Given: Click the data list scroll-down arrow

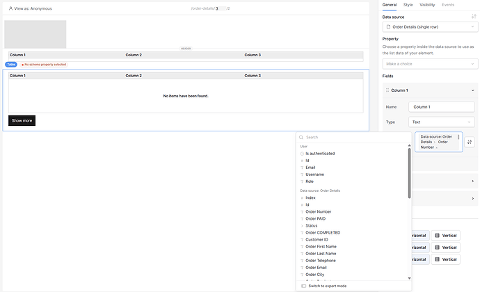Looking at the screenshot, I should tap(409, 278).
